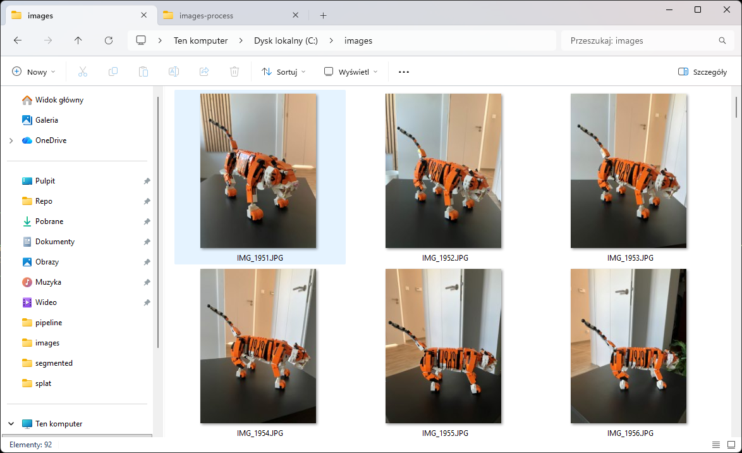Switch to the images tab
Screen dimensions: 742x453
point(80,15)
